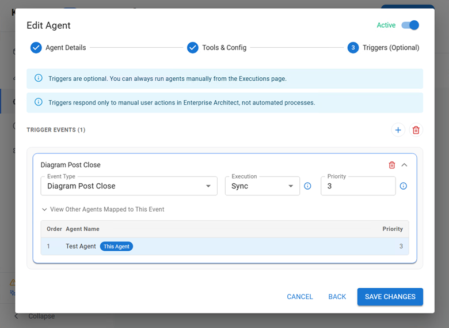Select the Test Agent row in table

[224, 246]
